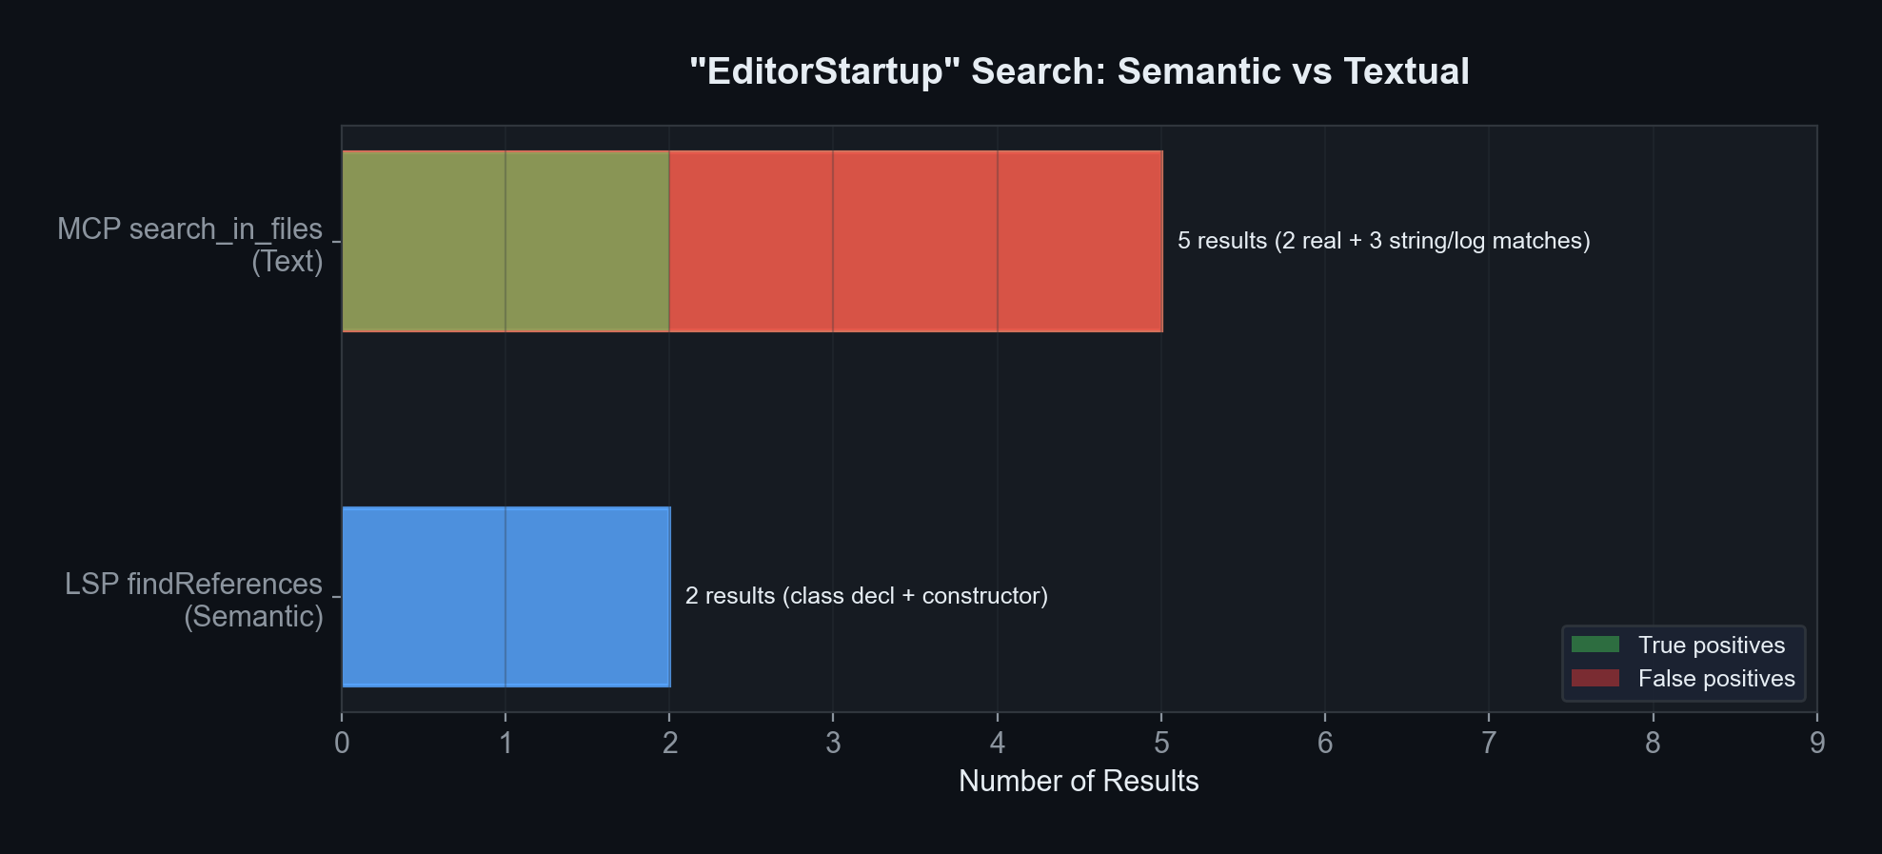Image resolution: width=1882 pixels, height=854 pixels.
Task: Select the "MCP search_in_files (Text)" axis label
Action: (x=190, y=245)
